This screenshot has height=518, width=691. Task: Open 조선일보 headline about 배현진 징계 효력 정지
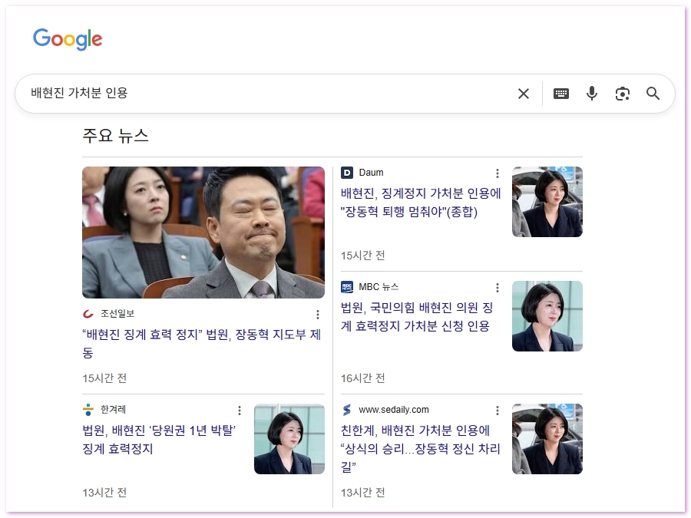click(201, 343)
